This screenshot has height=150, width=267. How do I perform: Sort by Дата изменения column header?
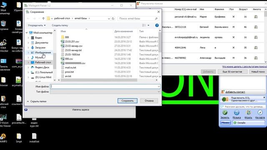[123, 31]
